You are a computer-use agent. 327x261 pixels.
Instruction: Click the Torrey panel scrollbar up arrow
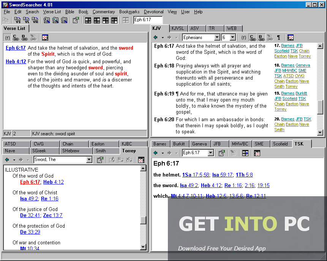143,168
